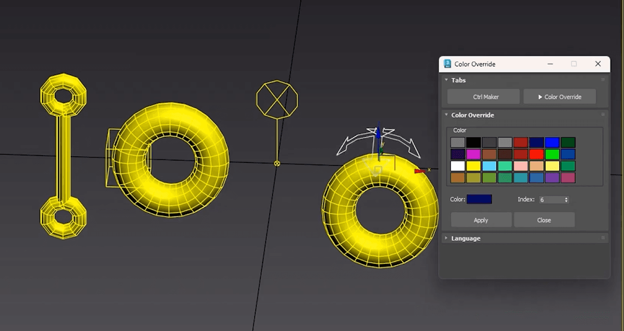Click the Color Override rollout grip handle
Viewport: 624px width, 331px height.
pos(603,114)
